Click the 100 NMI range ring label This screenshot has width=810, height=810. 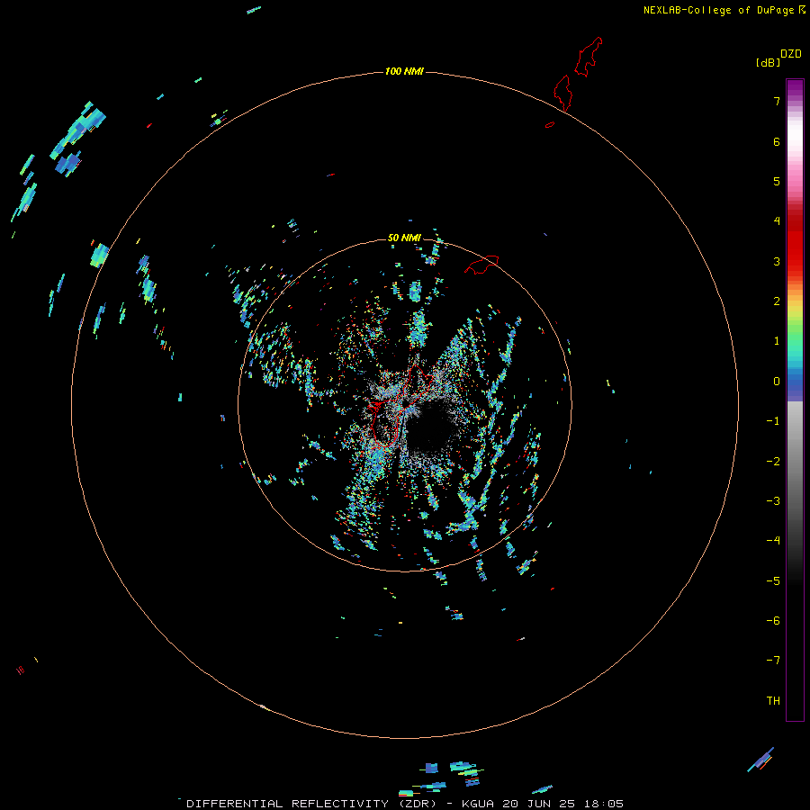coord(404,71)
